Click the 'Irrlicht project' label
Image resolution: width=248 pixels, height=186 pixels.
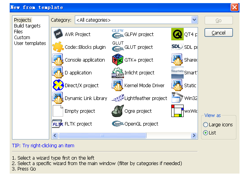pyautogui.click(x=139, y=72)
